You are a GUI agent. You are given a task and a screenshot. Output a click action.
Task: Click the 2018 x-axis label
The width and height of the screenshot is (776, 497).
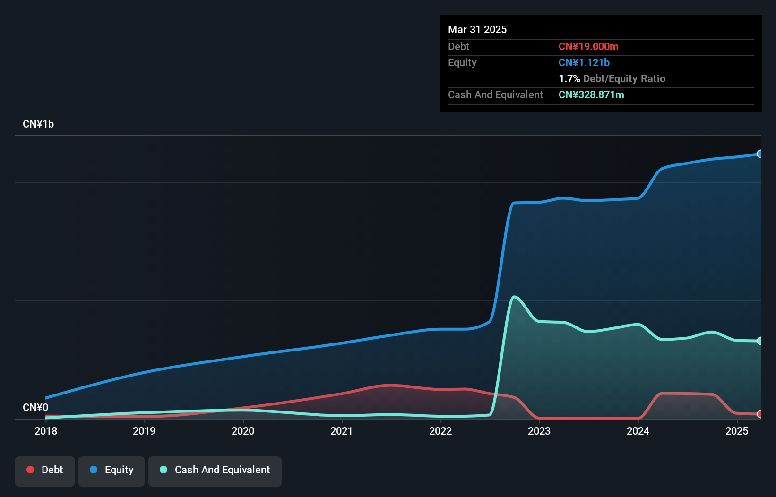point(46,431)
